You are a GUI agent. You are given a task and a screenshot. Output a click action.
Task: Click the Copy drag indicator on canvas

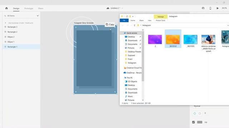pyautogui.click(x=110, y=25)
